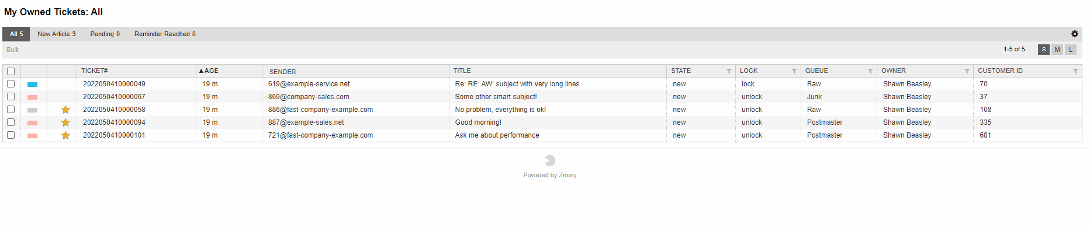This screenshot has height=228, width=1090.
Task: Open the Lock column filter icon
Action: 794,71
